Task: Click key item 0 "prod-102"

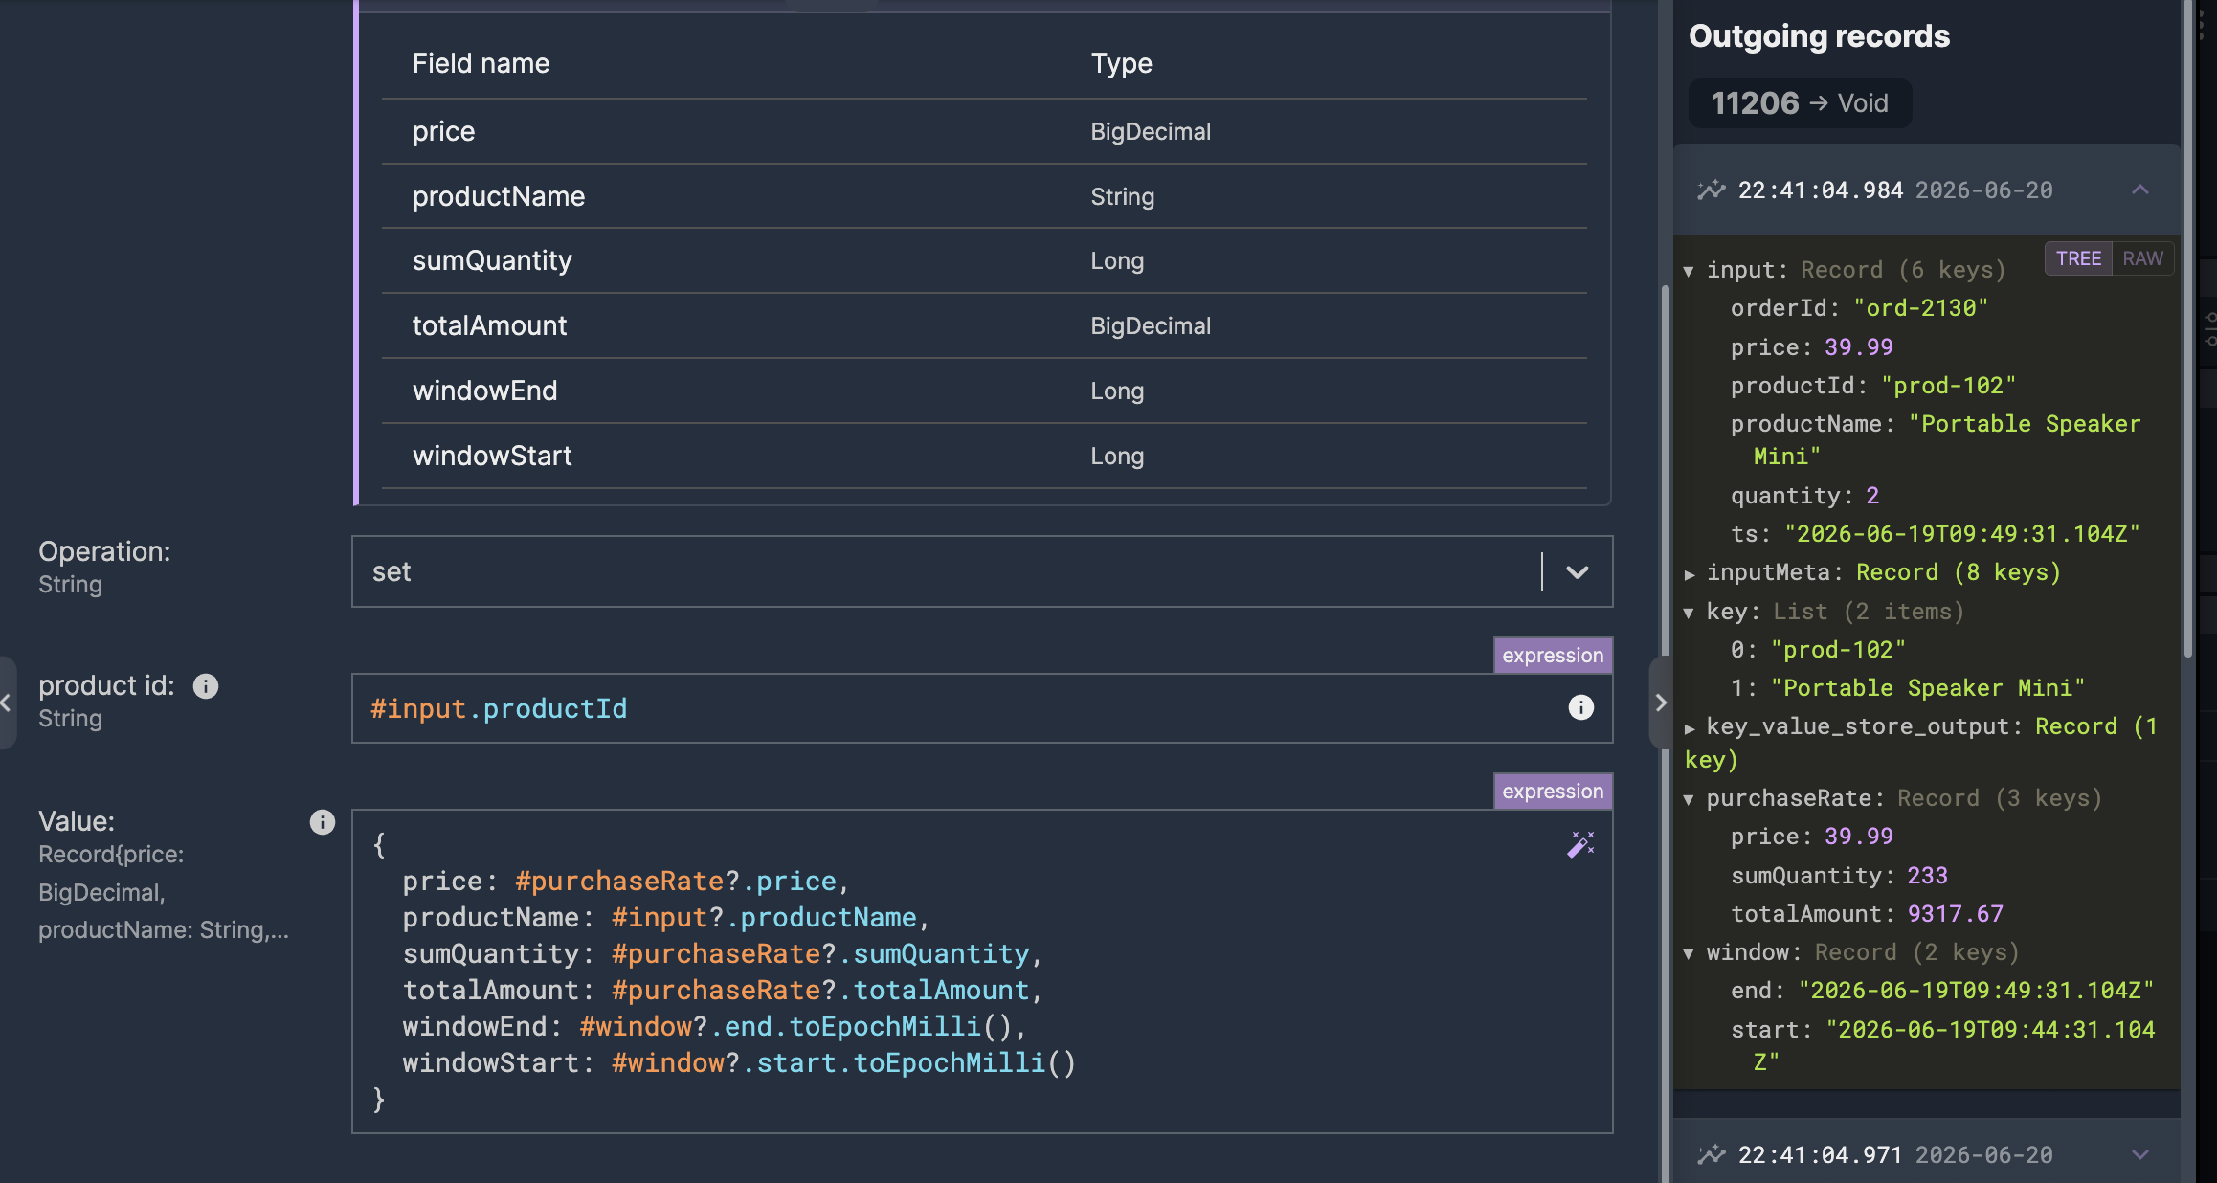Action: 1838,650
